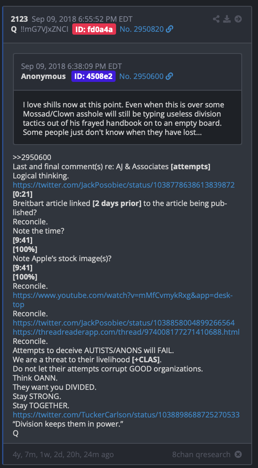Open JackPosobiec tweet link ending 266564

[124, 323]
